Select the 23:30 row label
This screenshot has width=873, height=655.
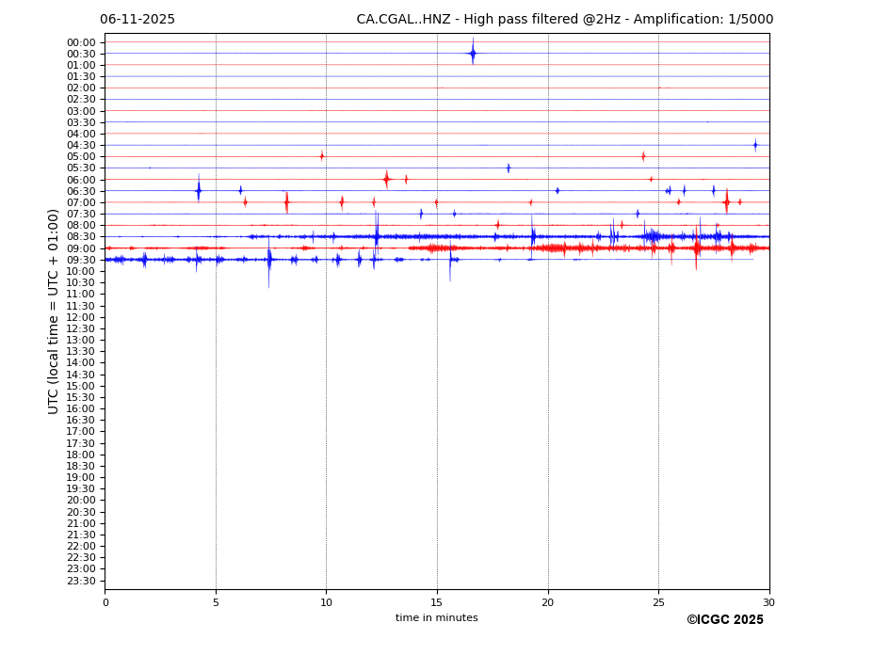[x=81, y=581]
